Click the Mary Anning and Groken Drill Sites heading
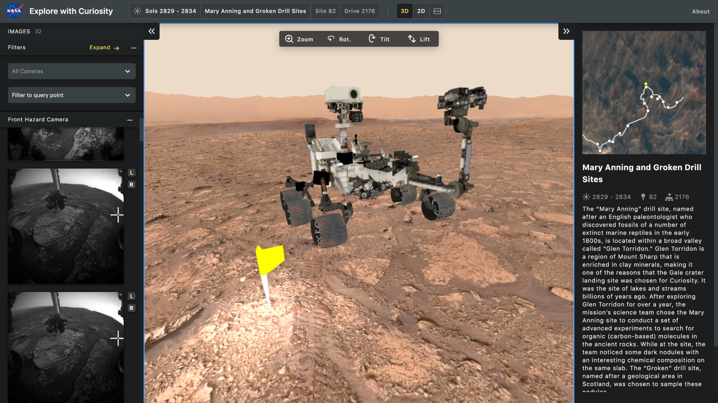The image size is (718, 403). coord(642,174)
